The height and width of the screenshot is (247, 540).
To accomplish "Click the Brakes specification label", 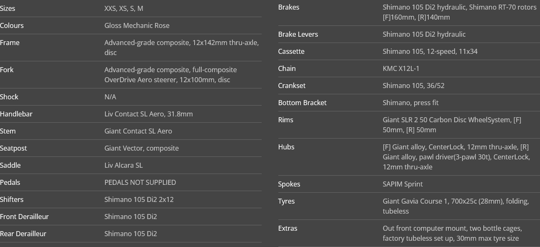I will [x=289, y=7].
